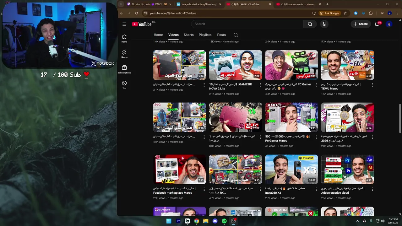
Task: Search within the channel using magnifier icon
Action: pyautogui.click(x=236, y=35)
